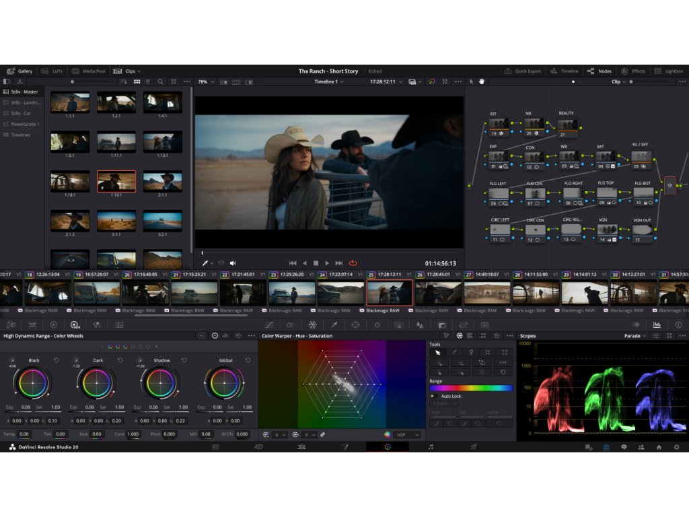
Task: Open the Lightbox view
Action: pyautogui.click(x=668, y=71)
